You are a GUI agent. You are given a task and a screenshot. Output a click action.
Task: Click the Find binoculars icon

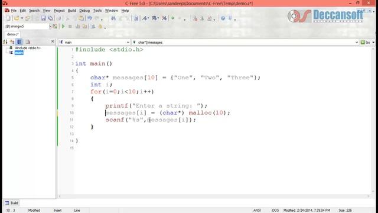113,18
